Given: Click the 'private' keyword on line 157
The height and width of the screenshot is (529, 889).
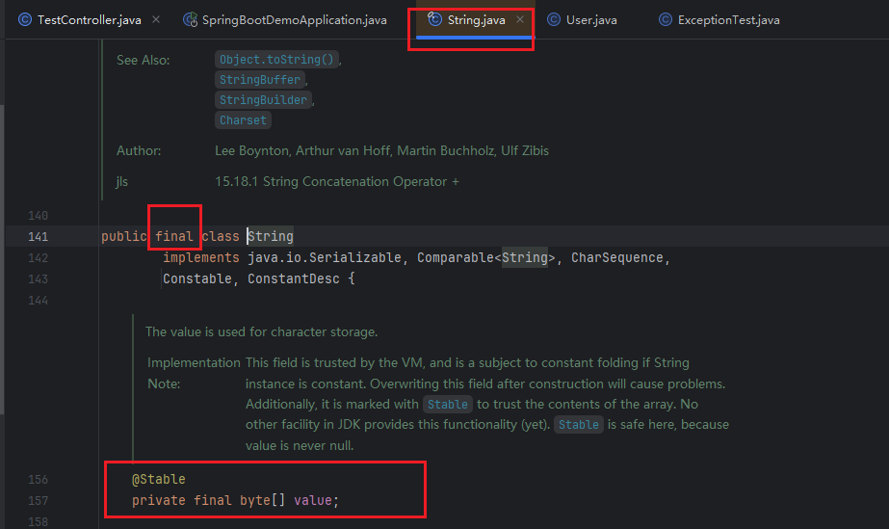Looking at the screenshot, I should [159, 501].
